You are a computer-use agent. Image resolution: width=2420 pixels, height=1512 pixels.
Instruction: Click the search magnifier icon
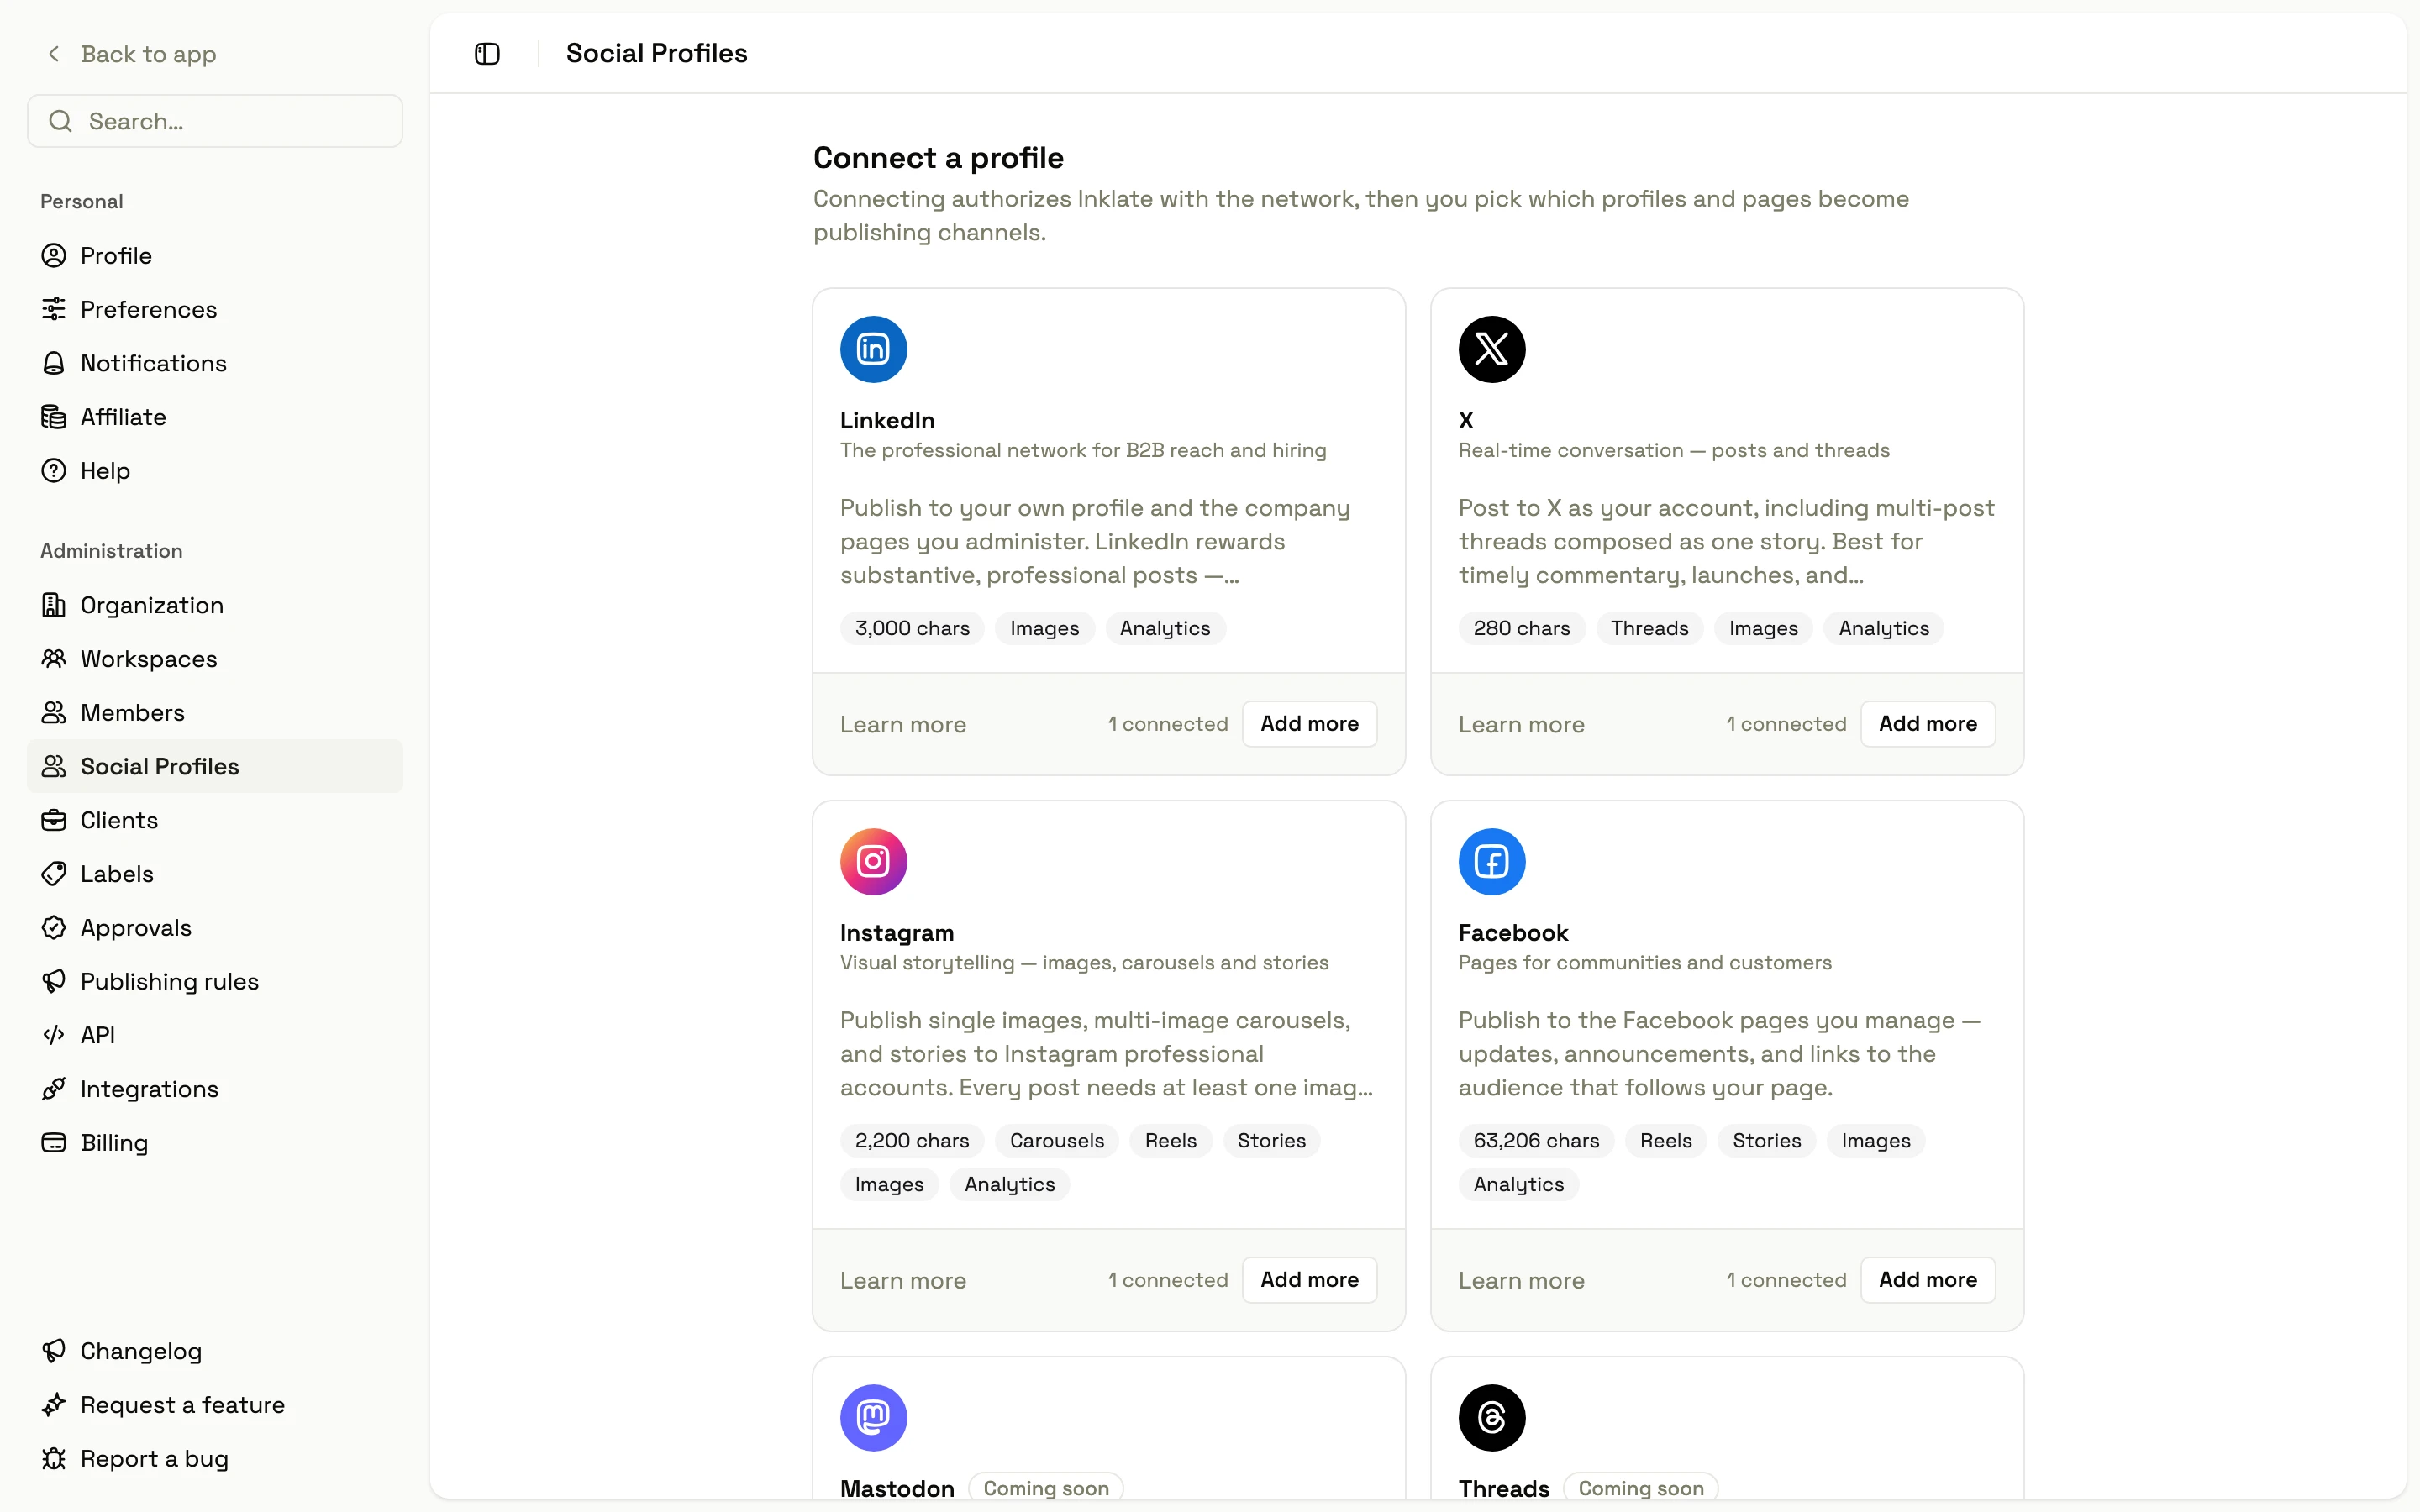click(x=61, y=121)
